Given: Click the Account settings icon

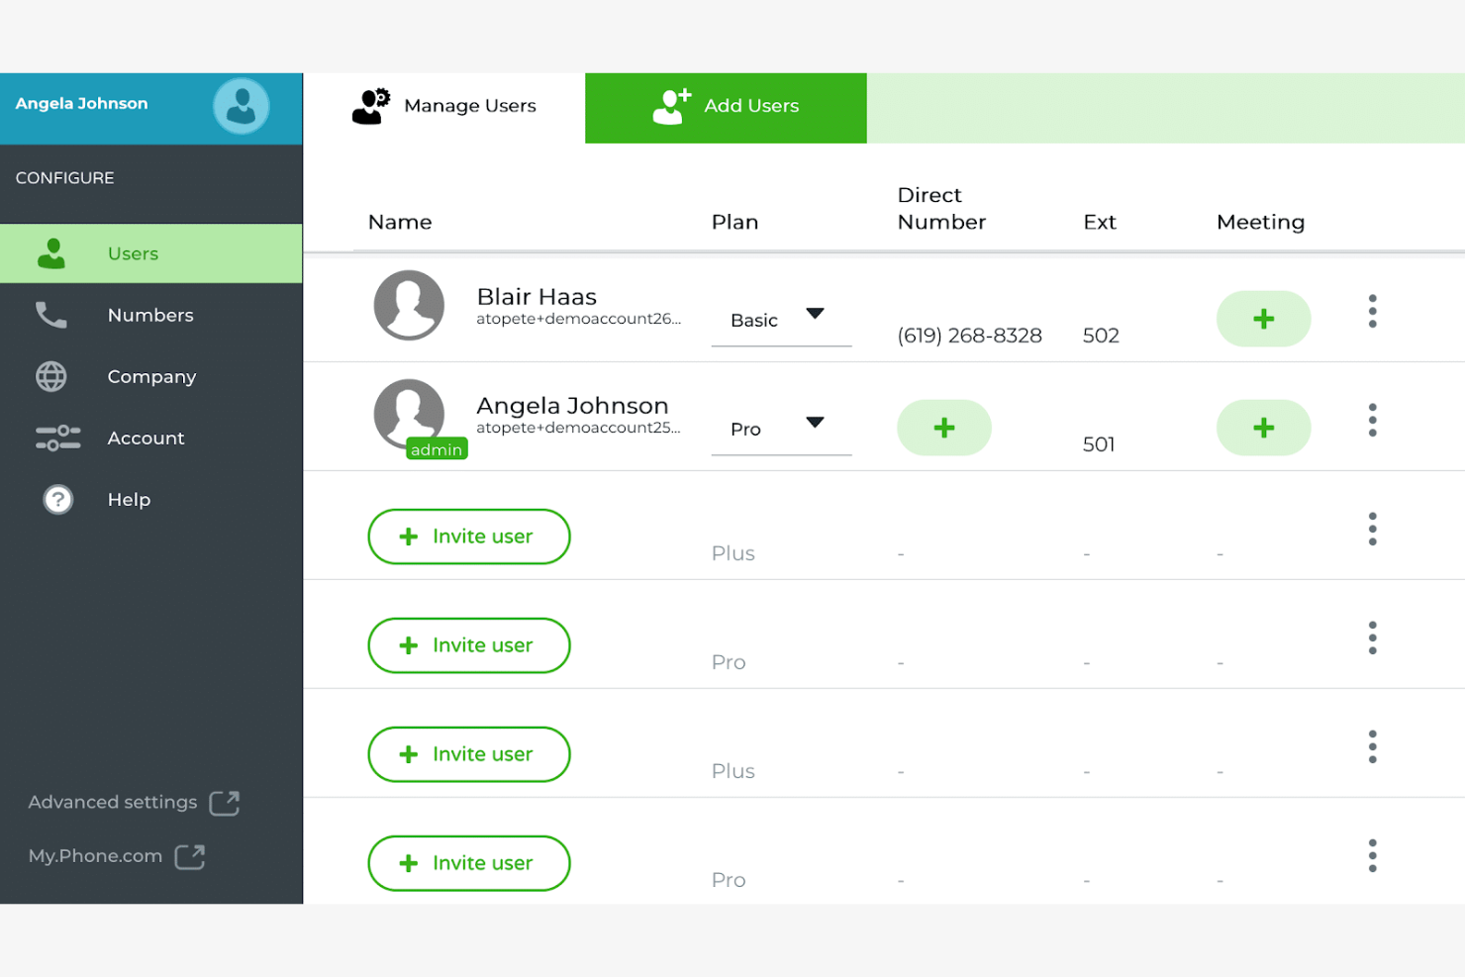Looking at the screenshot, I should pos(56,438).
